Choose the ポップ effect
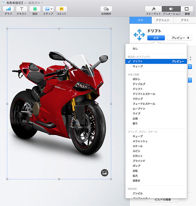 pos(156,166)
